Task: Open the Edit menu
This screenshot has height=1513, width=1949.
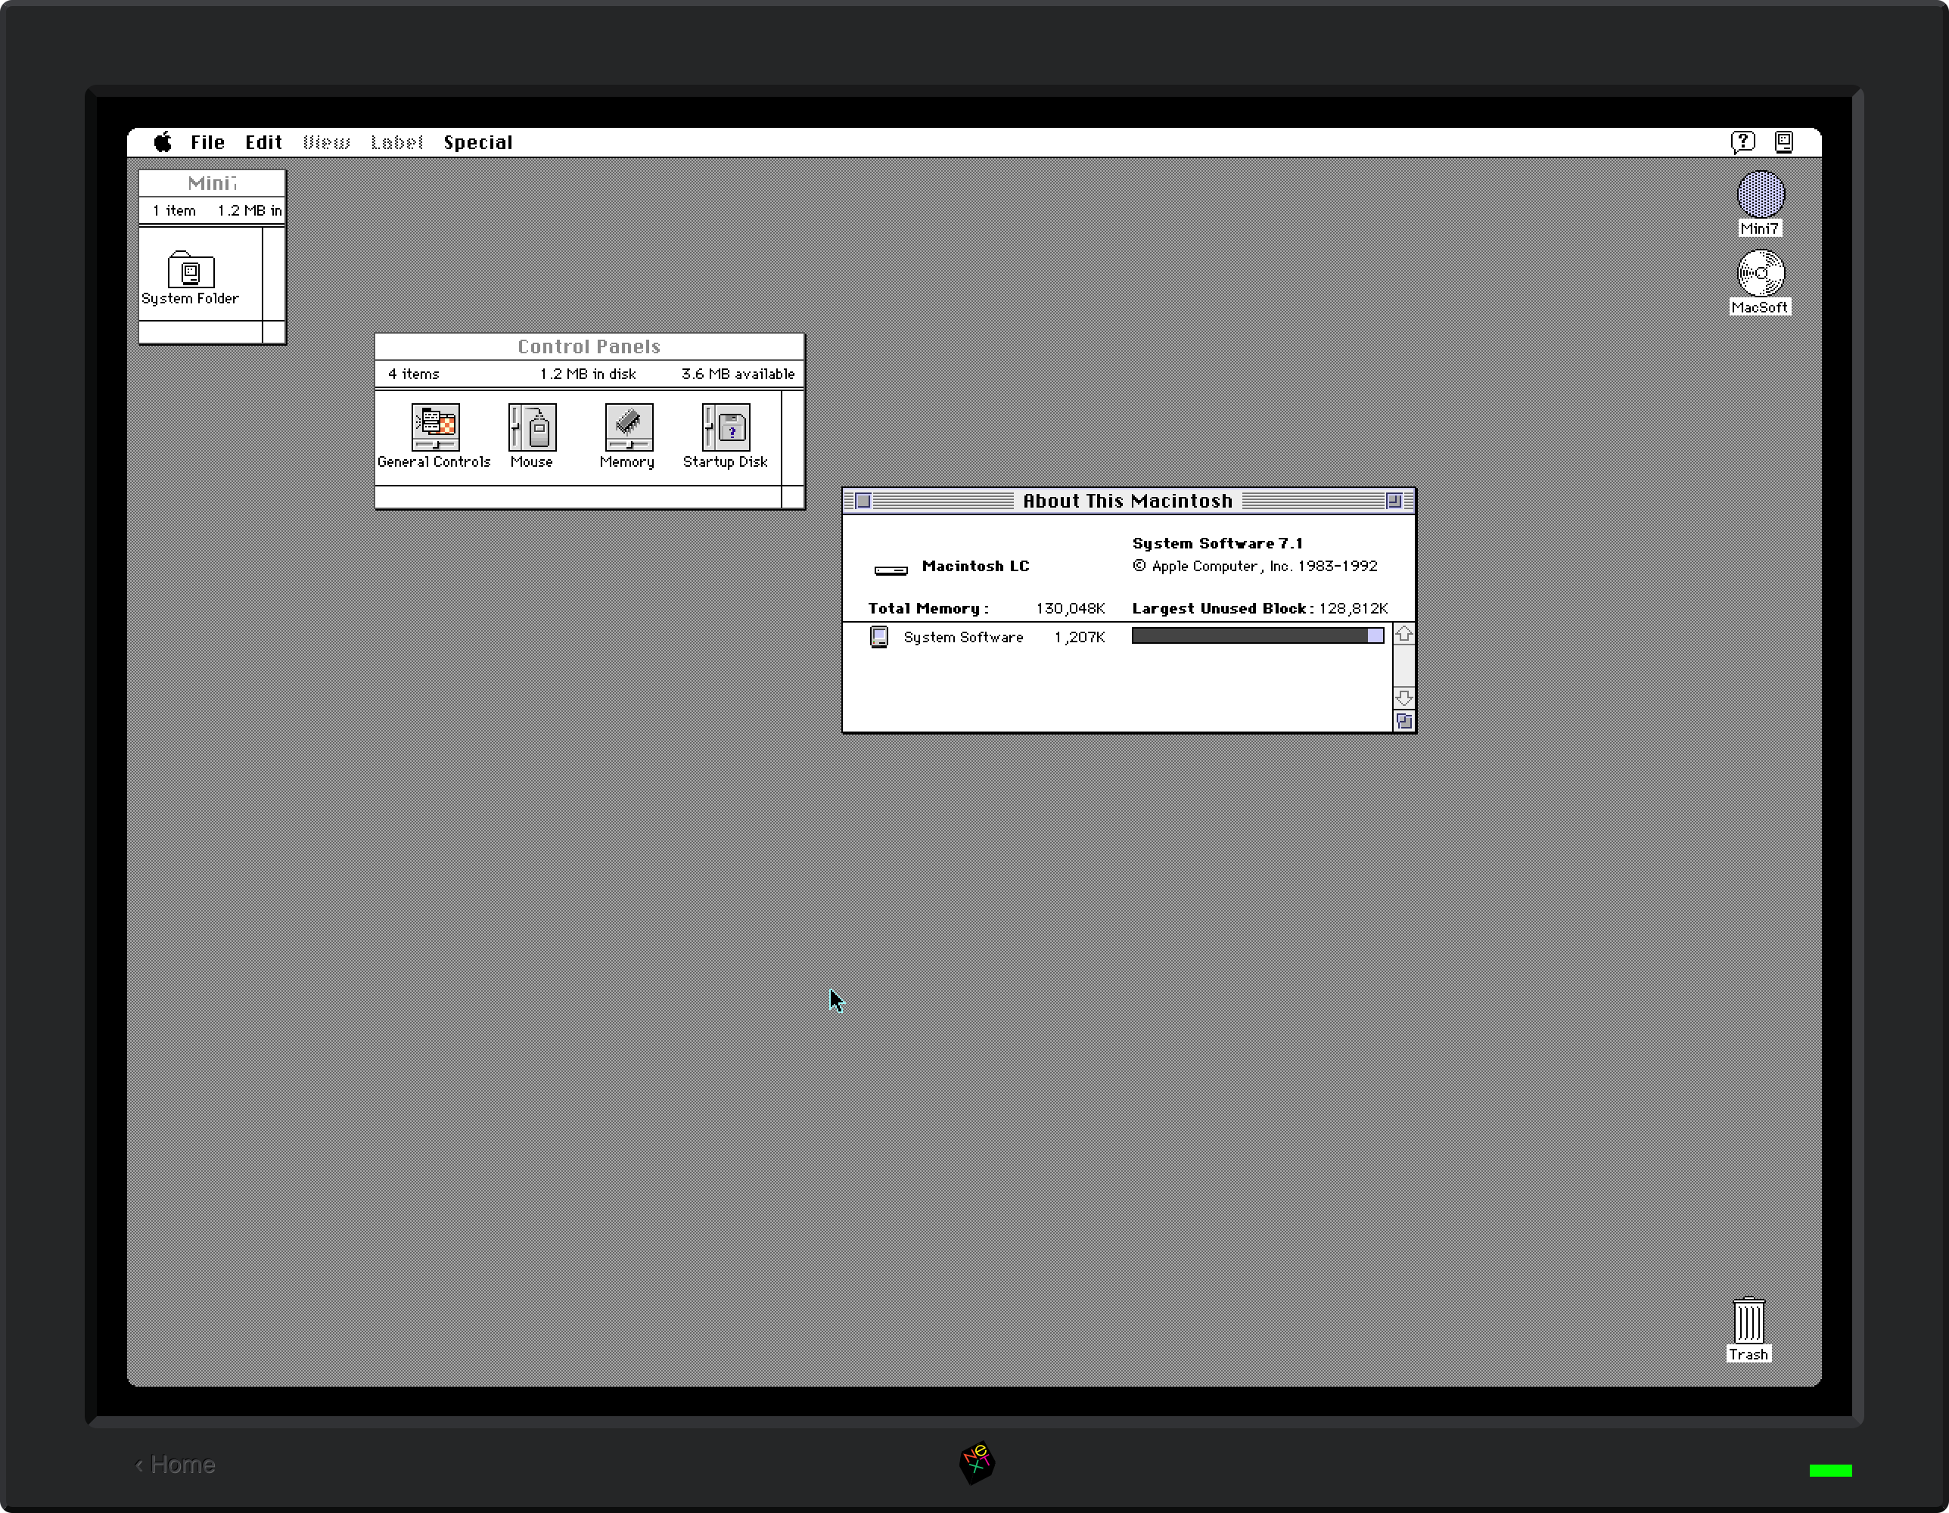Action: pos(263,142)
